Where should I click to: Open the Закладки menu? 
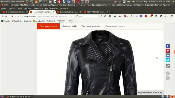click(38, 8)
